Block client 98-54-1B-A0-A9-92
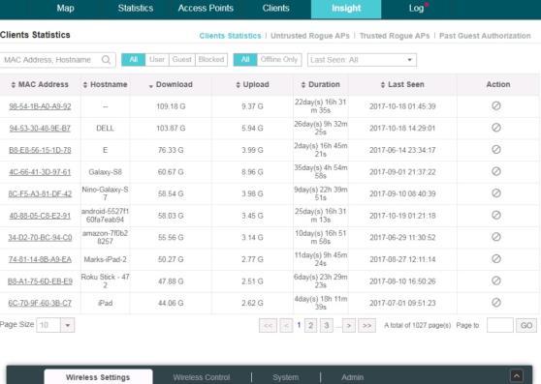 tap(495, 106)
